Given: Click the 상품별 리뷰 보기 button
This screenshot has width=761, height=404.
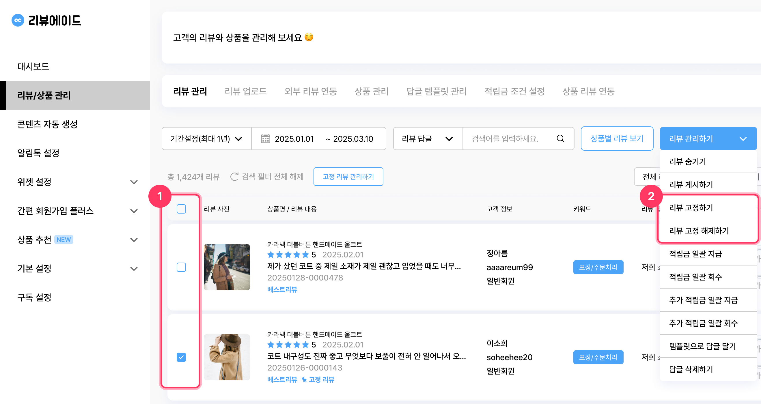Looking at the screenshot, I should tap(617, 139).
